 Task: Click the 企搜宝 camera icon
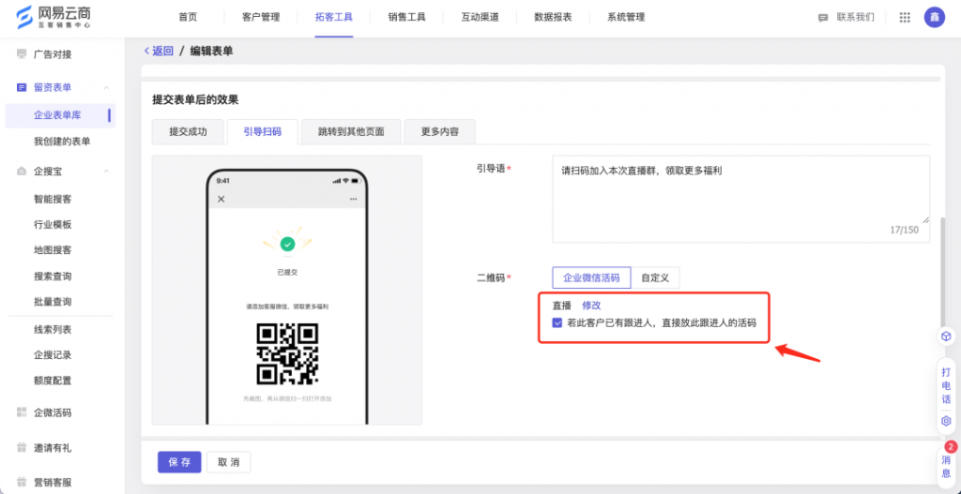click(x=22, y=172)
